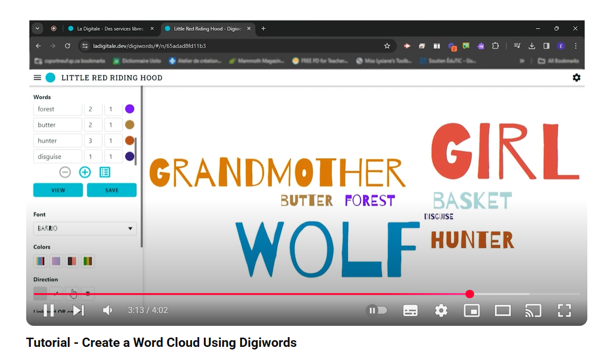
Task: Pause the video playback
Action: click(49, 310)
